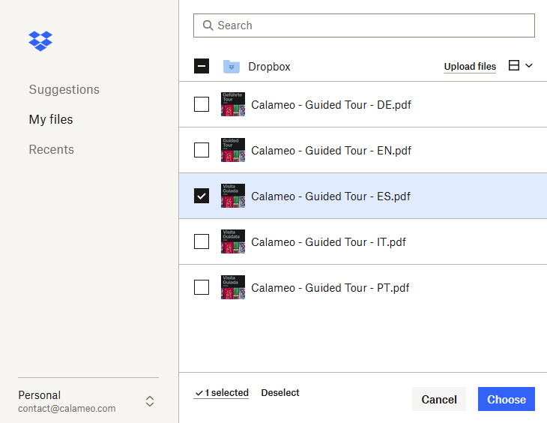Click the 1 selected link
Screen dimensions: 547x423
click(x=222, y=392)
